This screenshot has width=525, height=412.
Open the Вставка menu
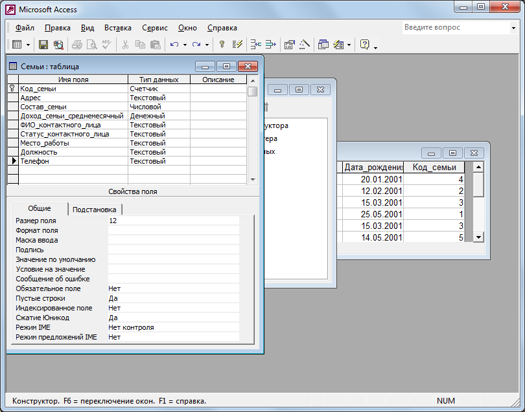click(117, 28)
